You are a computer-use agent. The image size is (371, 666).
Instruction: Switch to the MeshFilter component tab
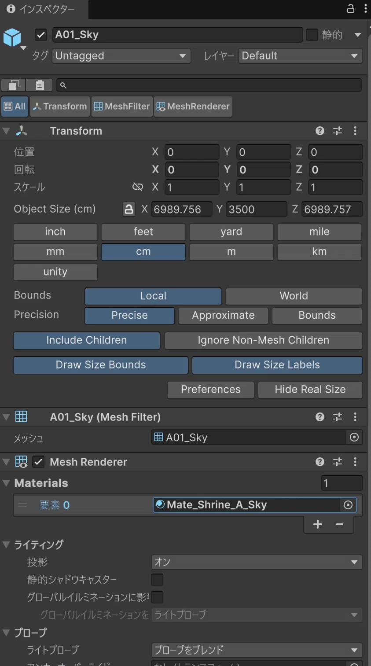tap(122, 107)
